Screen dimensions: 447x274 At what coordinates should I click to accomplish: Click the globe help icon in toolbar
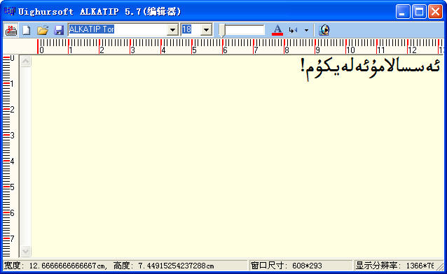pyautogui.click(x=324, y=30)
